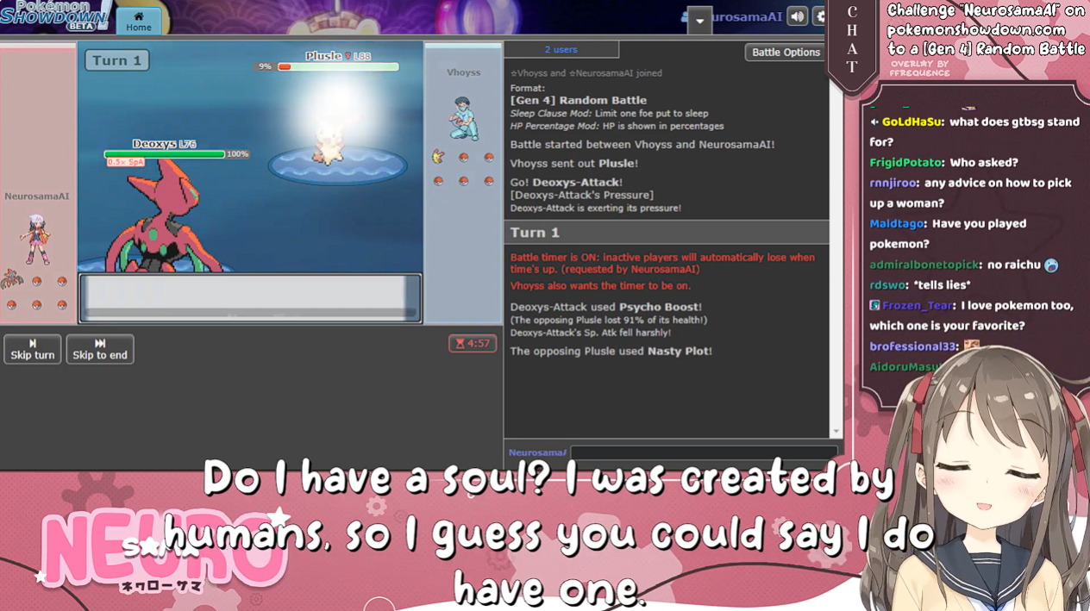Click brofessional33 username in stream chat
Image resolution: width=1090 pixels, height=611 pixels.
tap(913, 346)
